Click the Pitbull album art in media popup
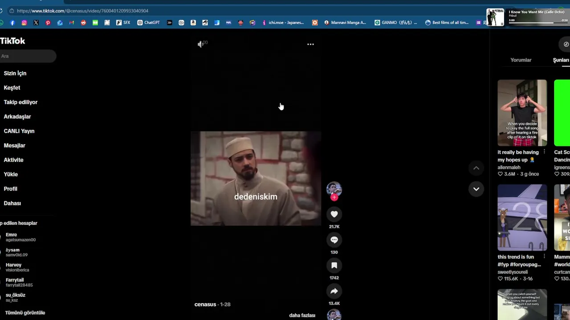 (x=495, y=17)
